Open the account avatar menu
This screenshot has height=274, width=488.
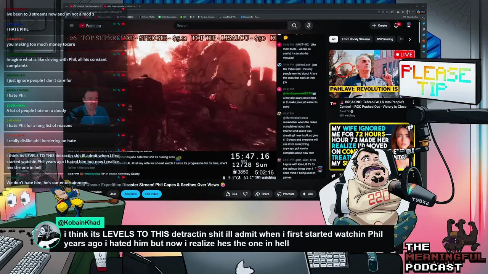point(409,25)
